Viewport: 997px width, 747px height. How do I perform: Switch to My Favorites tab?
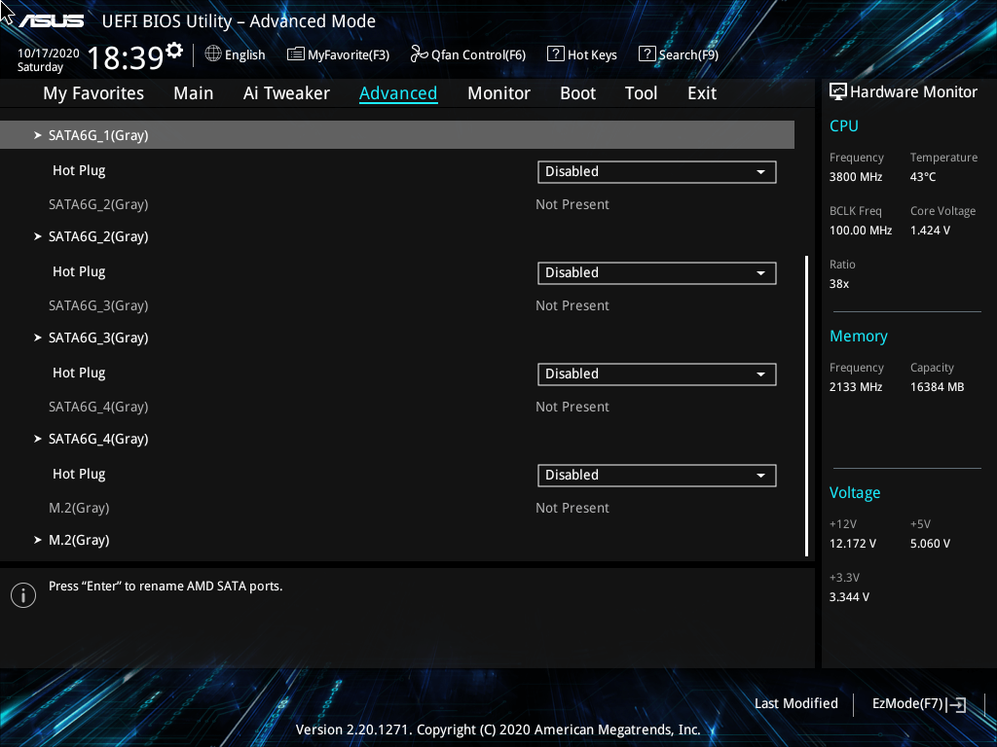tap(93, 93)
